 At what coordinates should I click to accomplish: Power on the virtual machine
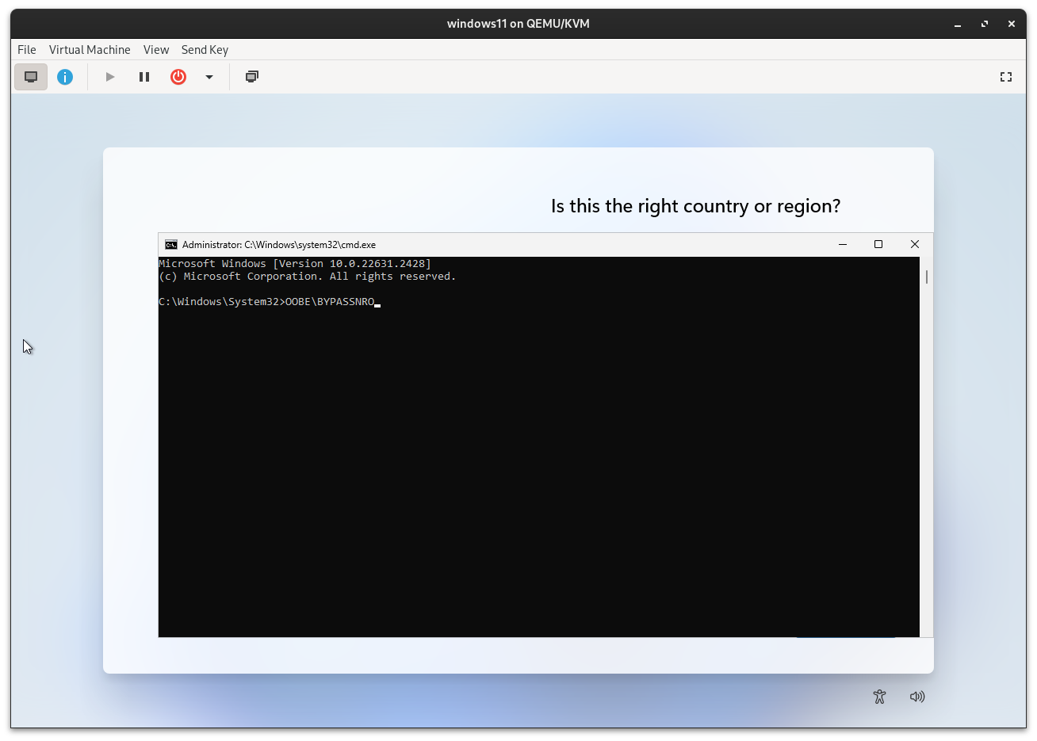point(110,77)
